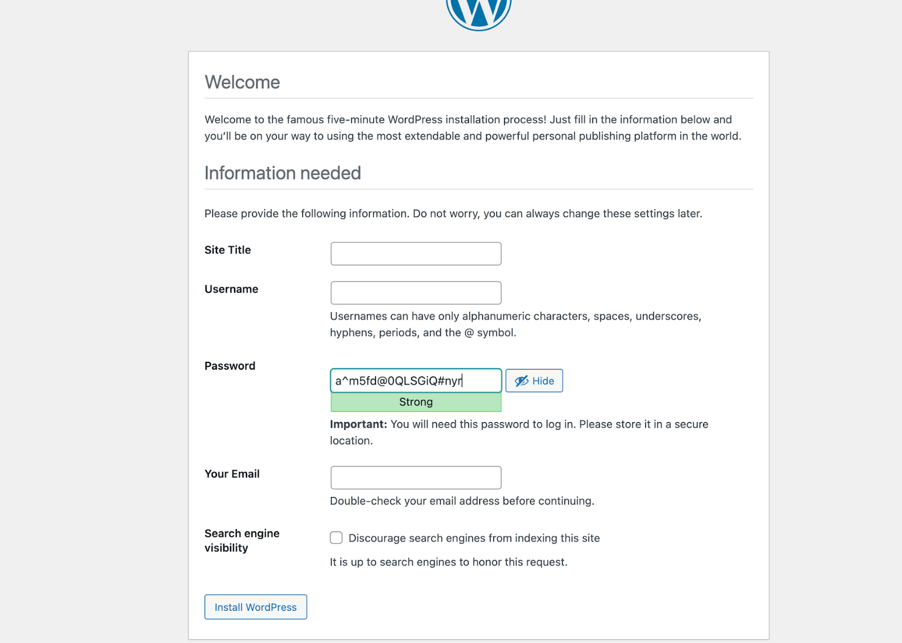The height and width of the screenshot is (643, 902).
Task: Click the eye icon on the Hide button
Action: [520, 380]
